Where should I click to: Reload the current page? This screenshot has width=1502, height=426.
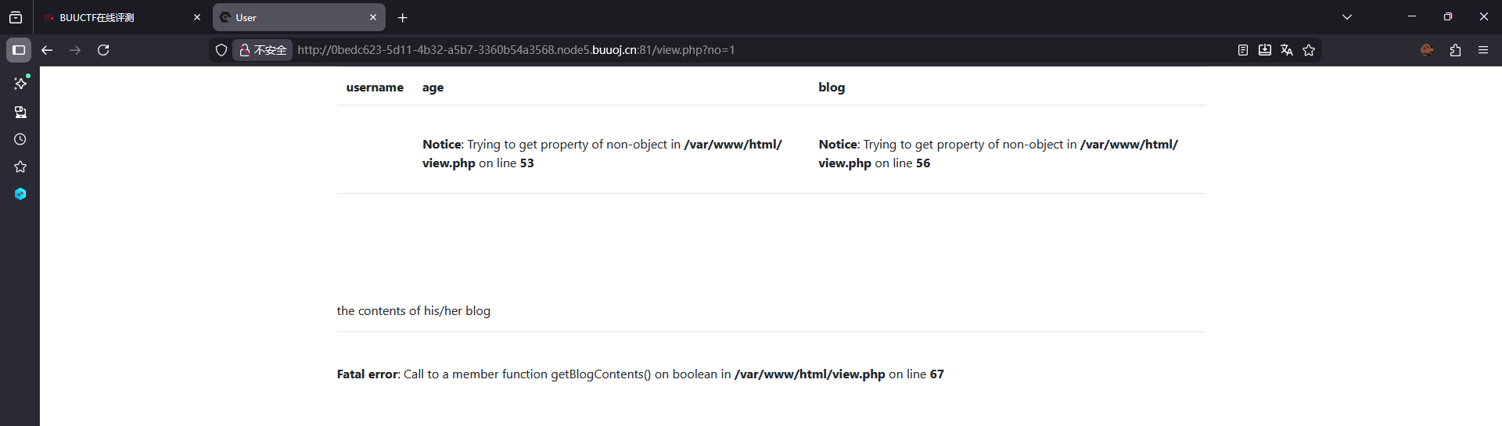103,50
